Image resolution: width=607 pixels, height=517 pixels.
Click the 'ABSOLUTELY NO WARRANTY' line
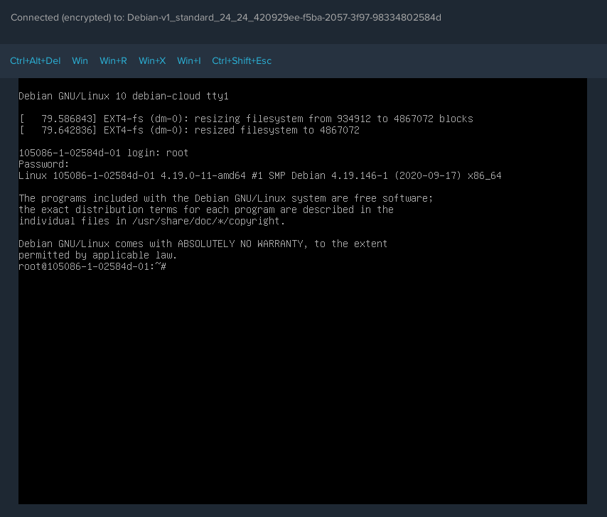pyautogui.click(x=203, y=244)
